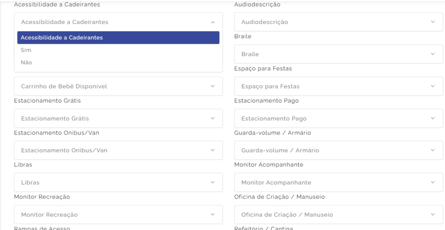Click the Audiodescrição chevron arrow
This screenshot has width=445, height=230.
coord(433,22)
